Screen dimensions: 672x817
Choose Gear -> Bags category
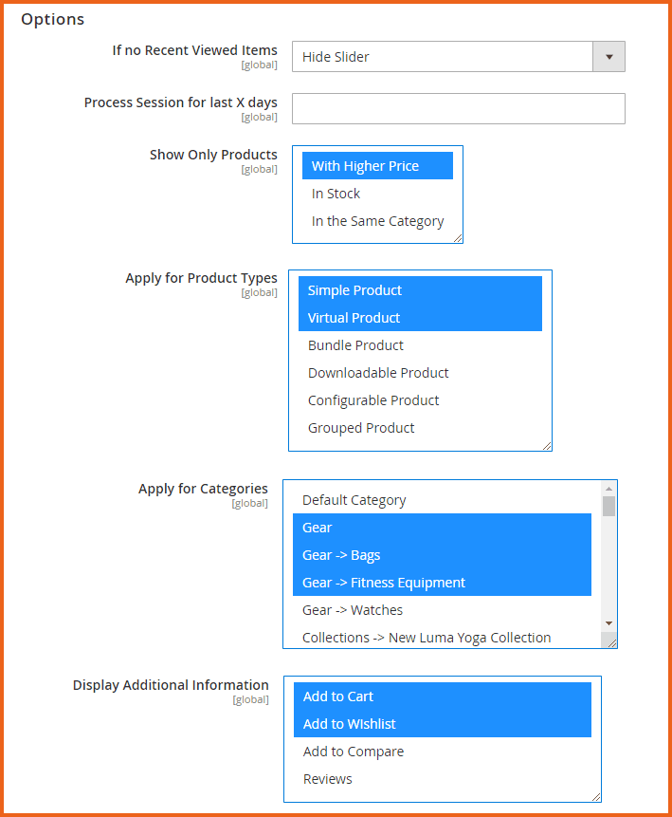pos(341,555)
